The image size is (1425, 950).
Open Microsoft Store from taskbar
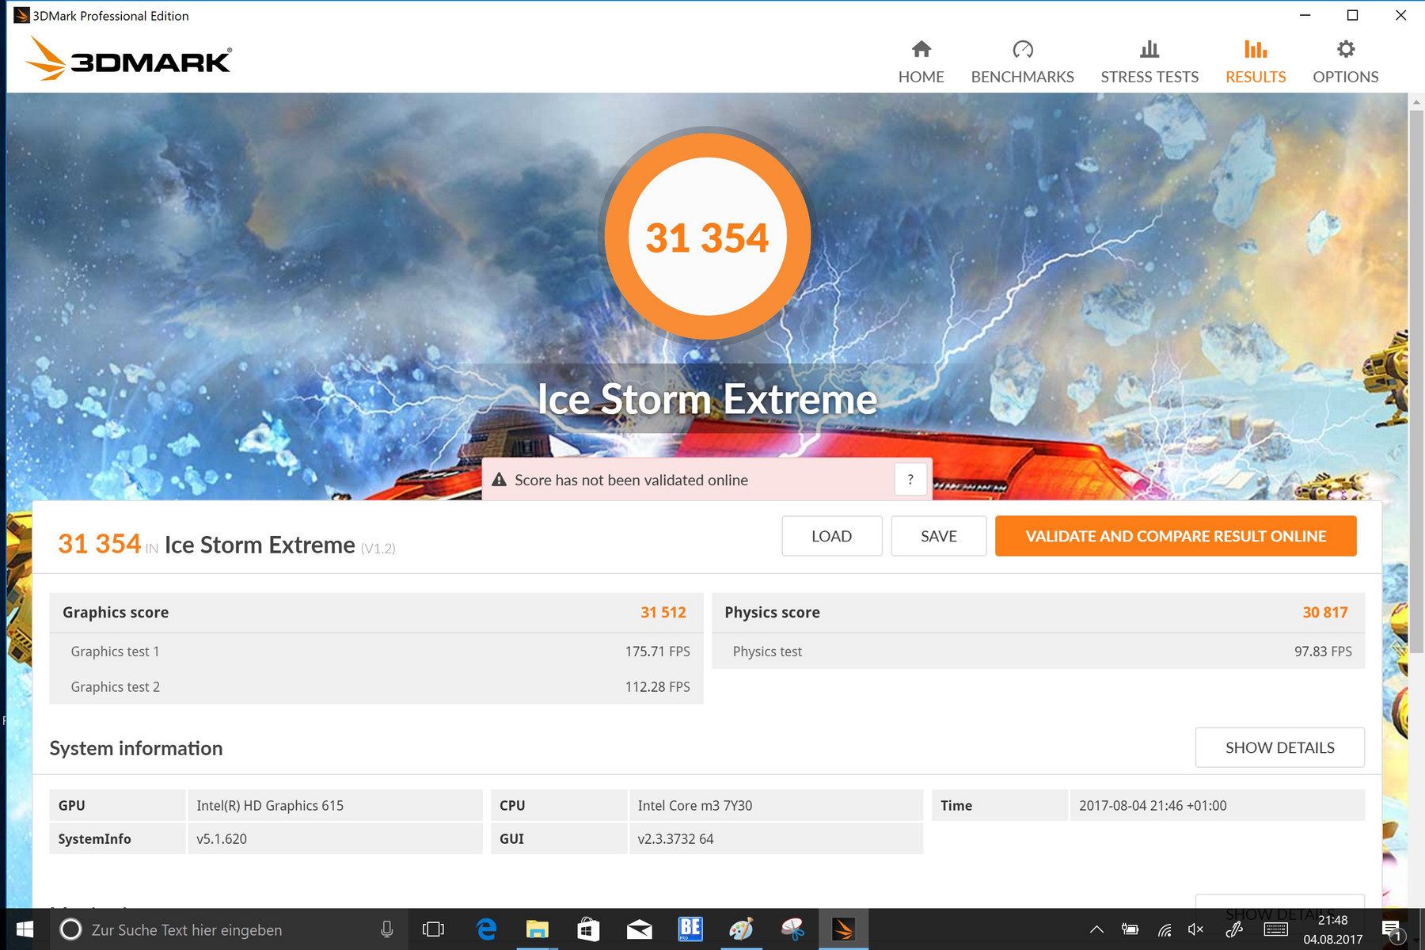pyautogui.click(x=588, y=929)
